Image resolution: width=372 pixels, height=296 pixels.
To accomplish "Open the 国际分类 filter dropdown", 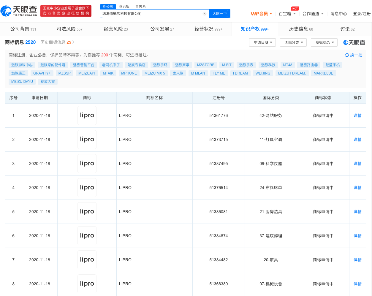I will click(x=293, y=42).
